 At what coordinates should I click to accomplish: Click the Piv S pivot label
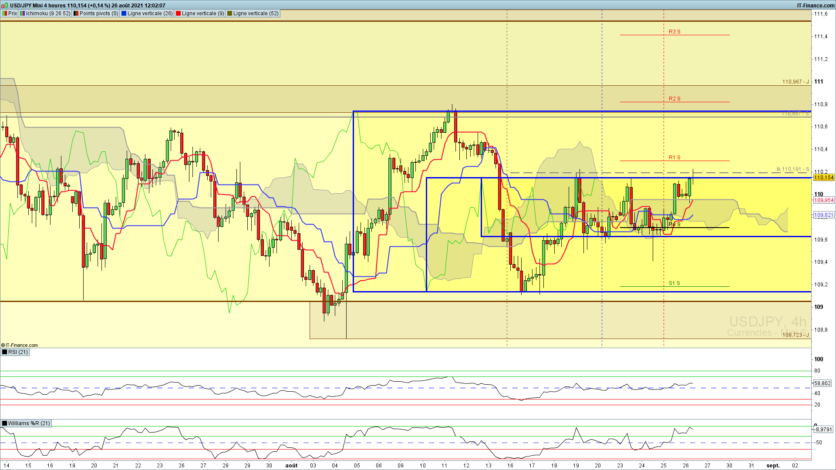674,225
